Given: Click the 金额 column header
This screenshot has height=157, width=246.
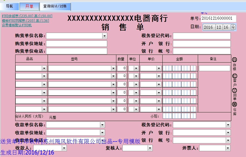Looking at the screenshot, I should [179, 59].
